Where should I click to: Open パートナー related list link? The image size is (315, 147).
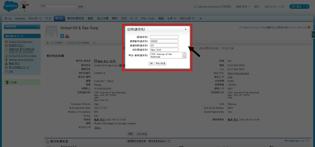click(x=228, y=48)
